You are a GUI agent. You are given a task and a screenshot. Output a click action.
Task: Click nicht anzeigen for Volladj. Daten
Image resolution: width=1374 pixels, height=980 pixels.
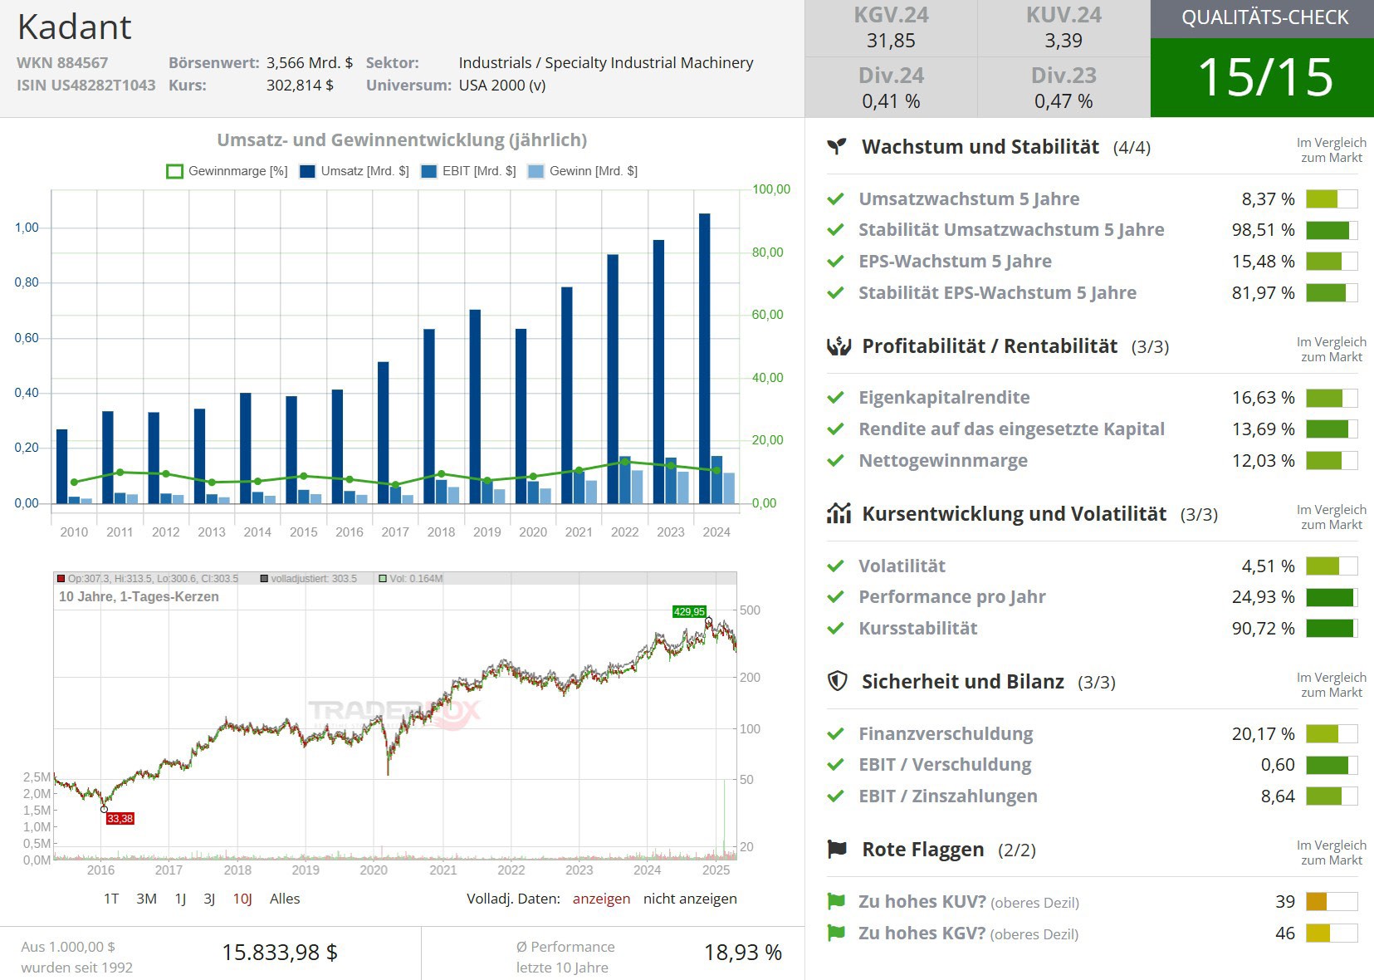click(x=690, y=899)
